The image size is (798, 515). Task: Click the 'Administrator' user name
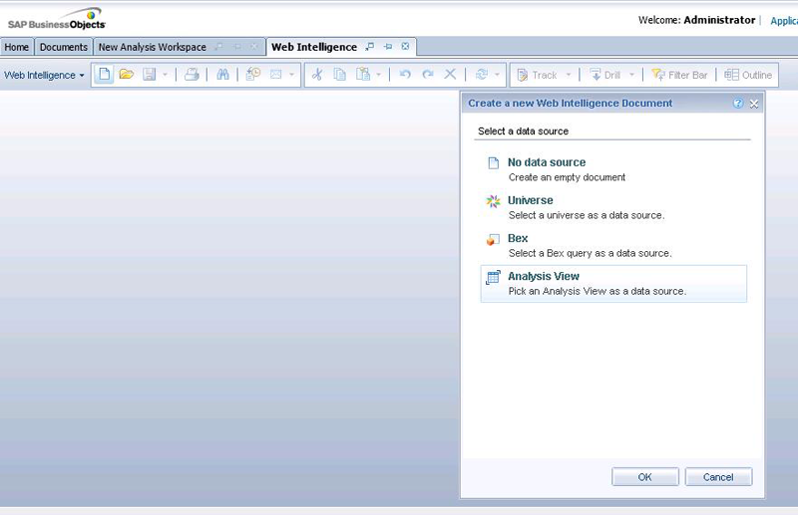coord(719,20)
